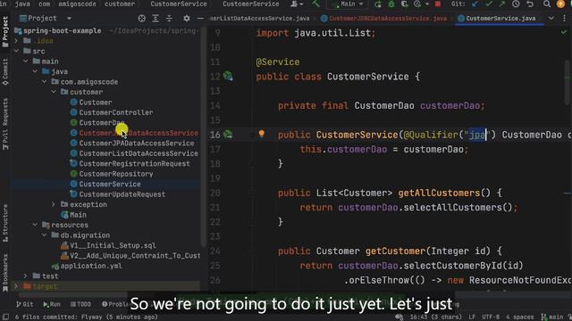This screenshot has height=321, width=572.
Task: Click the orange IDE updates icon
Action: [560, 4]
